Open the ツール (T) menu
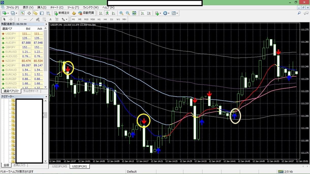Screen dimensions: 310x174 (73, 7)
